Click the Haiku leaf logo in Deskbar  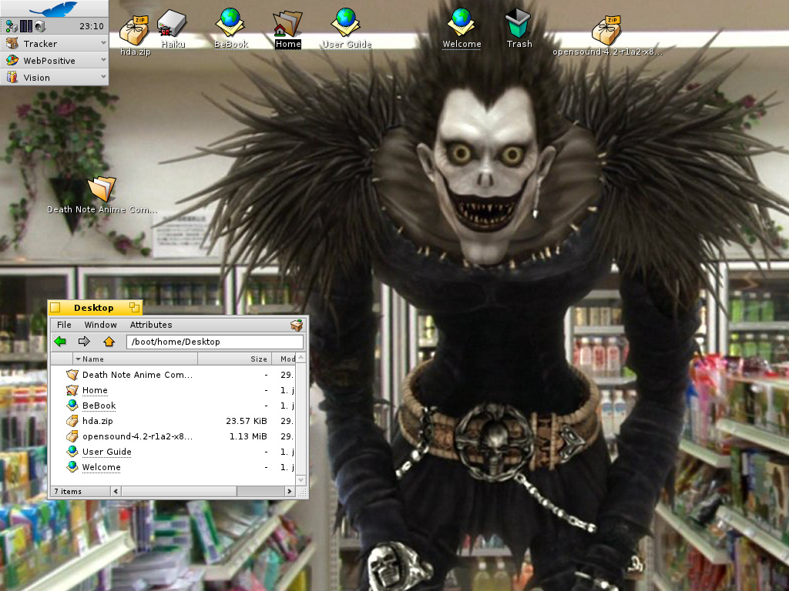(54, 9)
